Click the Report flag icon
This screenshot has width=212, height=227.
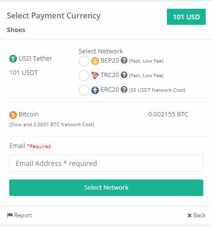pyautogui.click(x=10, y=215)
